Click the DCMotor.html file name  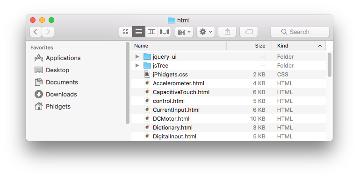(171, 119)
